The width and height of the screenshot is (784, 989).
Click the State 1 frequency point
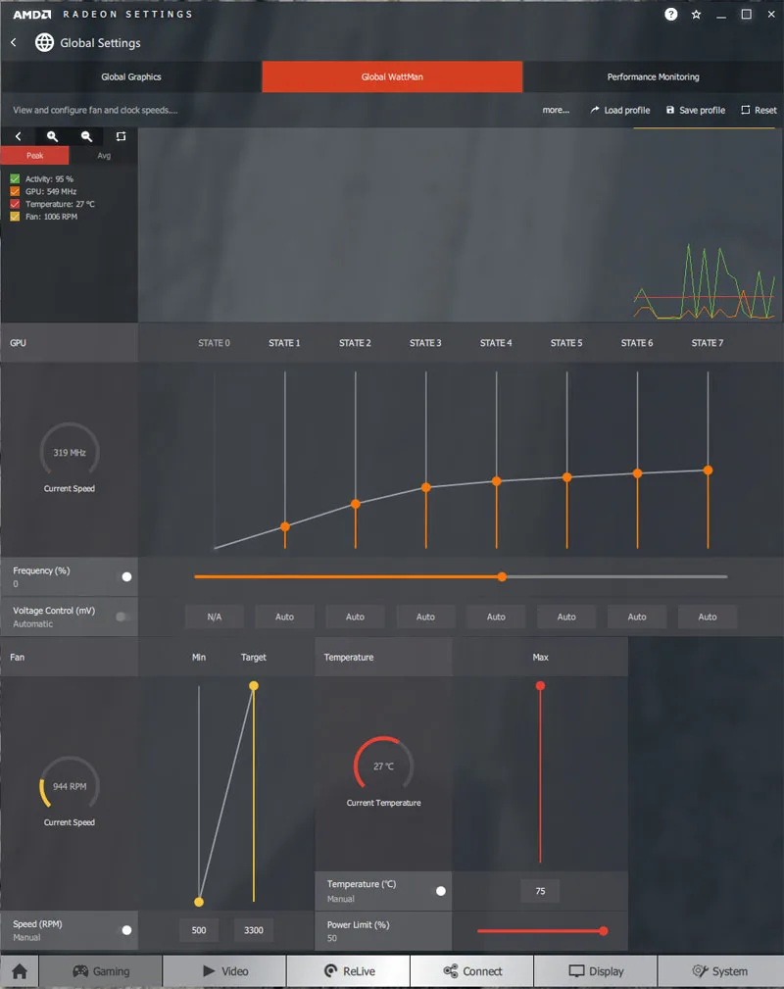pos(285,526)
